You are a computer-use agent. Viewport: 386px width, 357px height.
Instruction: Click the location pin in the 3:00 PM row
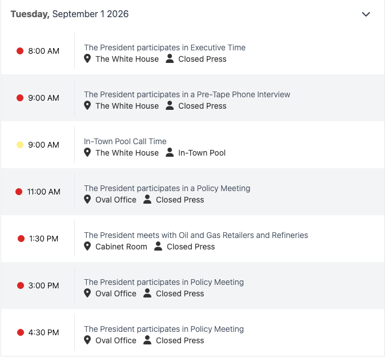pyautogui.click(x=87, y=293)
